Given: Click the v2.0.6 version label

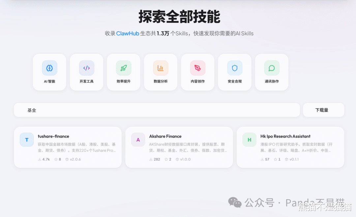Looking at the screenshot, I should 75,159.
